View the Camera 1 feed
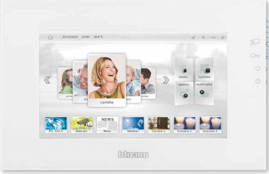This screenshot has height=174, width=269. point(159,125)
